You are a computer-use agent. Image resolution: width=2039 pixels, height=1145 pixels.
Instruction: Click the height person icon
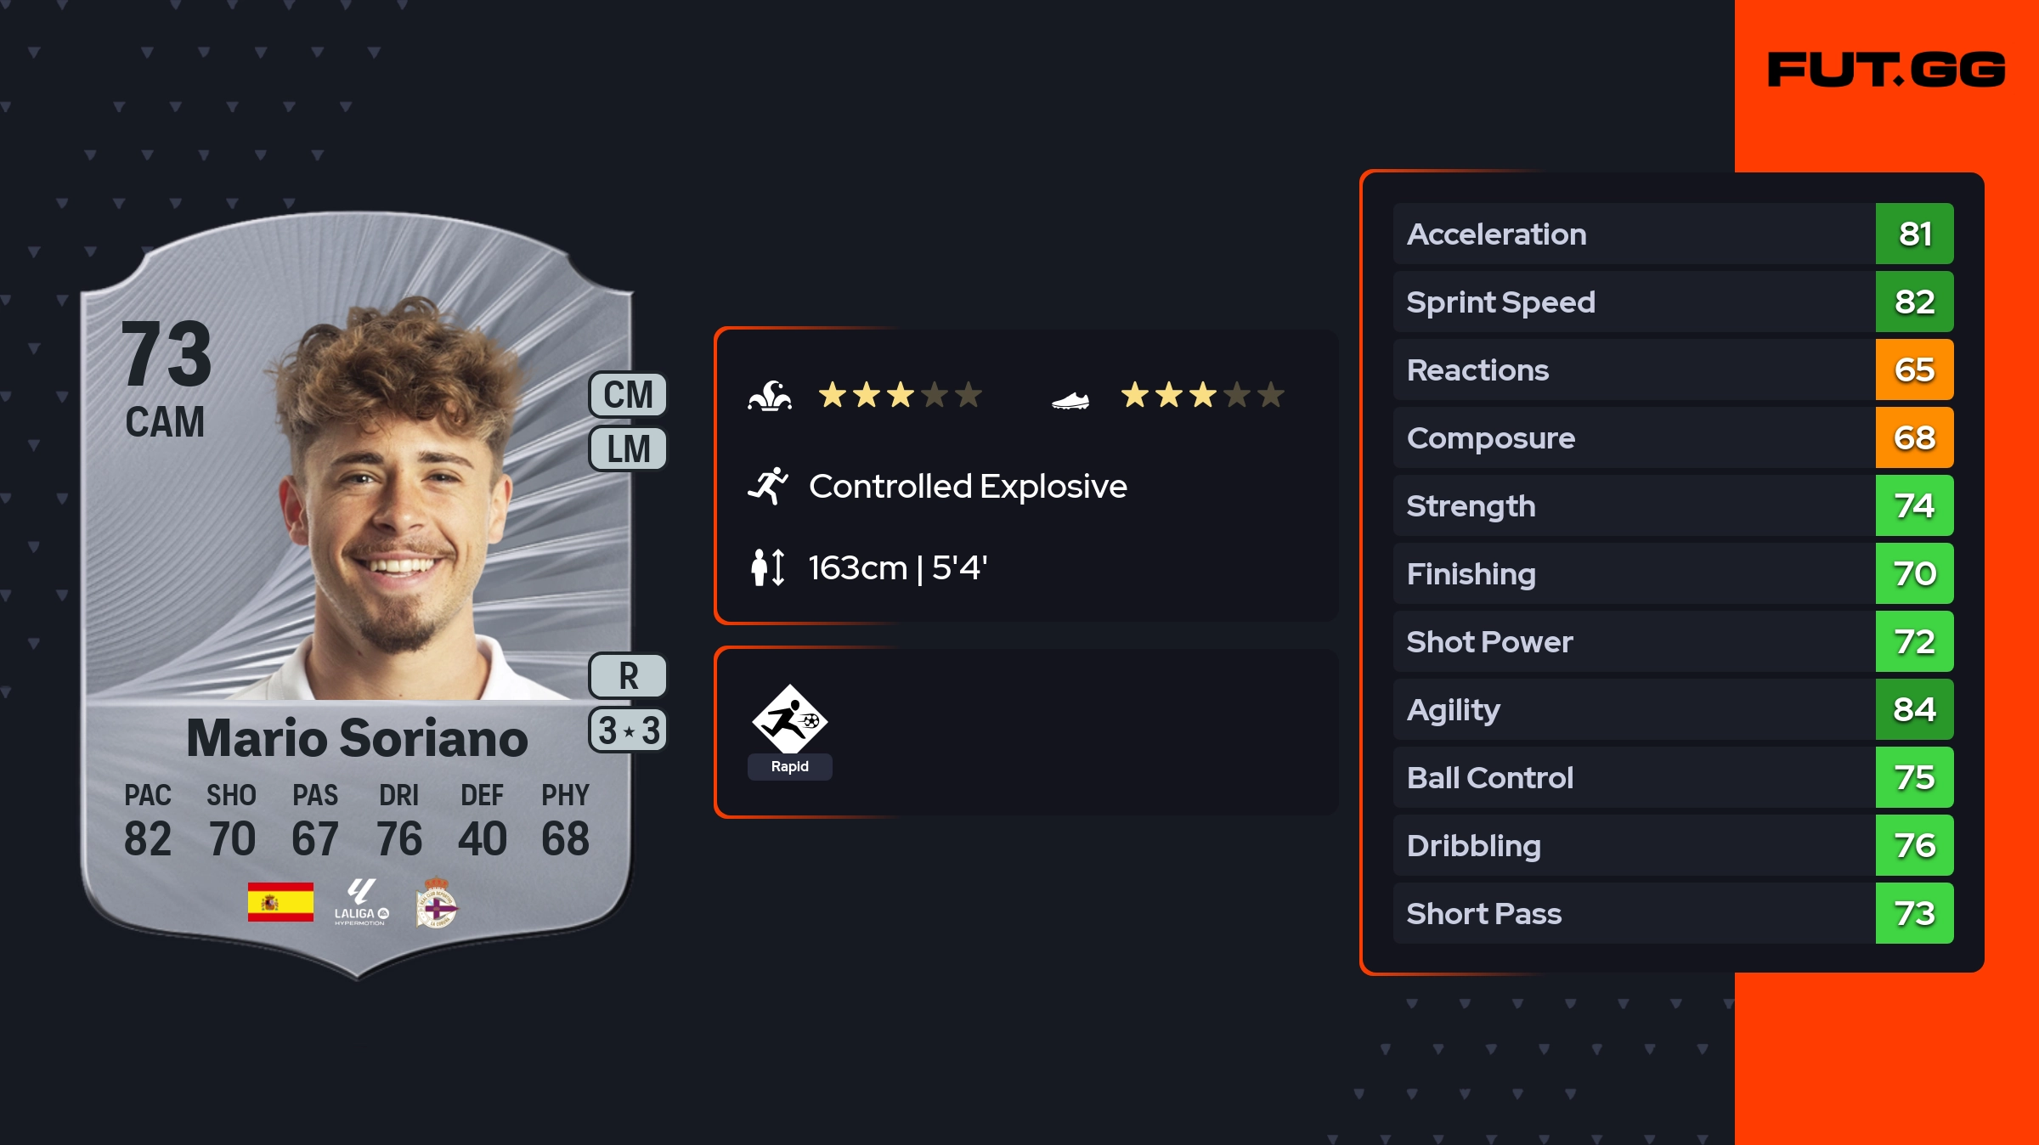[x=767, y=567]
